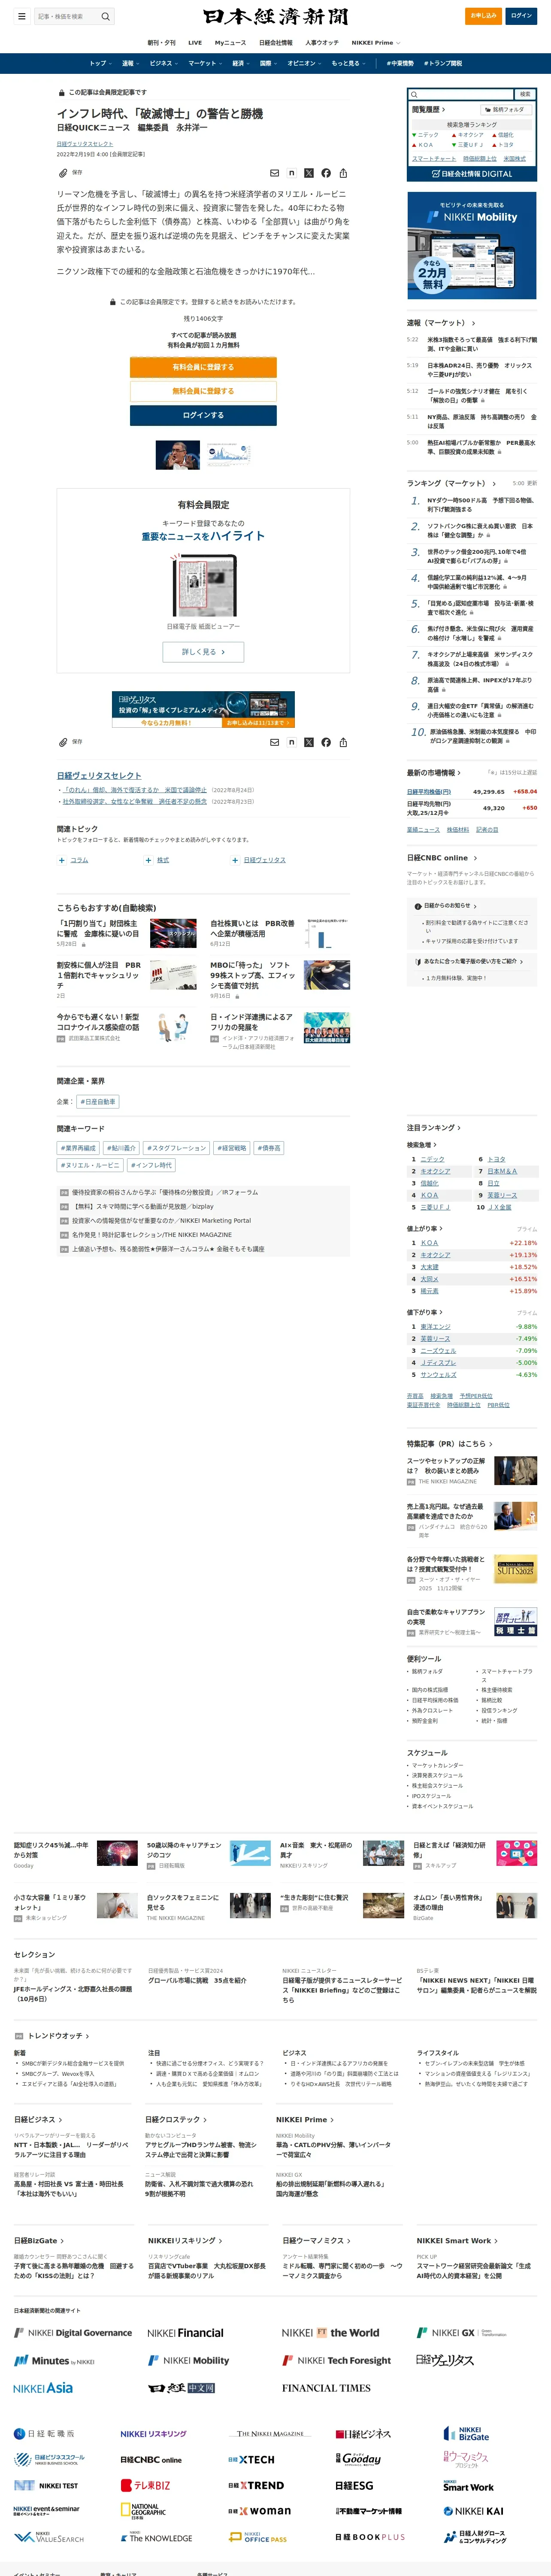551x2576 pixels.
Task: Open #中東情勢 tag in nav bar
Action: pyautogui.click(x=400, y=63)
